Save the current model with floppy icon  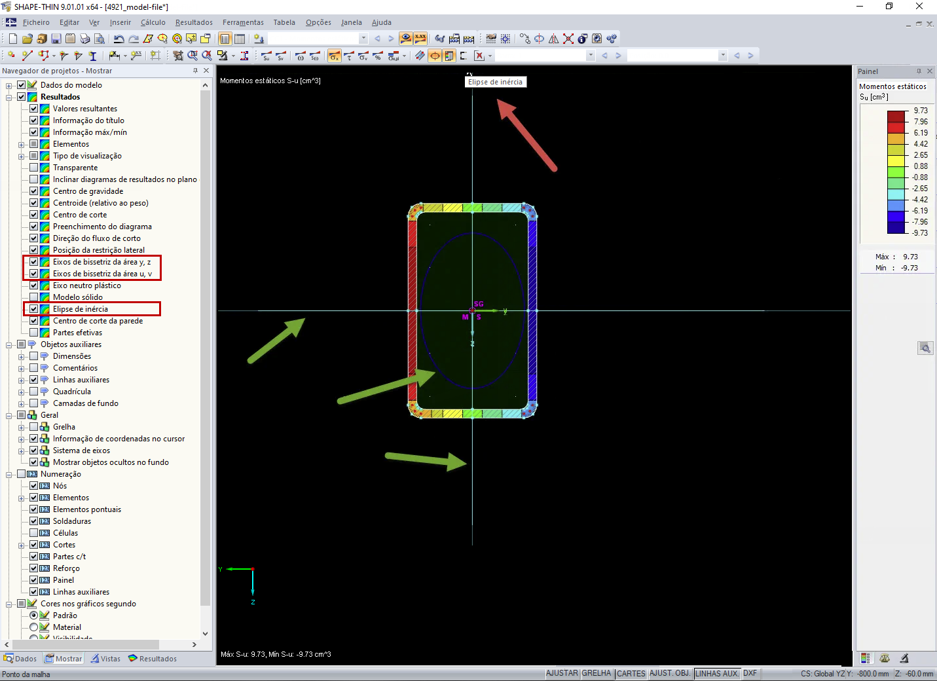coord(56,39)
